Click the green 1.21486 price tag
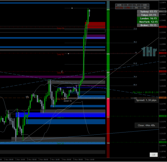Viewport: 167px width, 162px height. 163,116
